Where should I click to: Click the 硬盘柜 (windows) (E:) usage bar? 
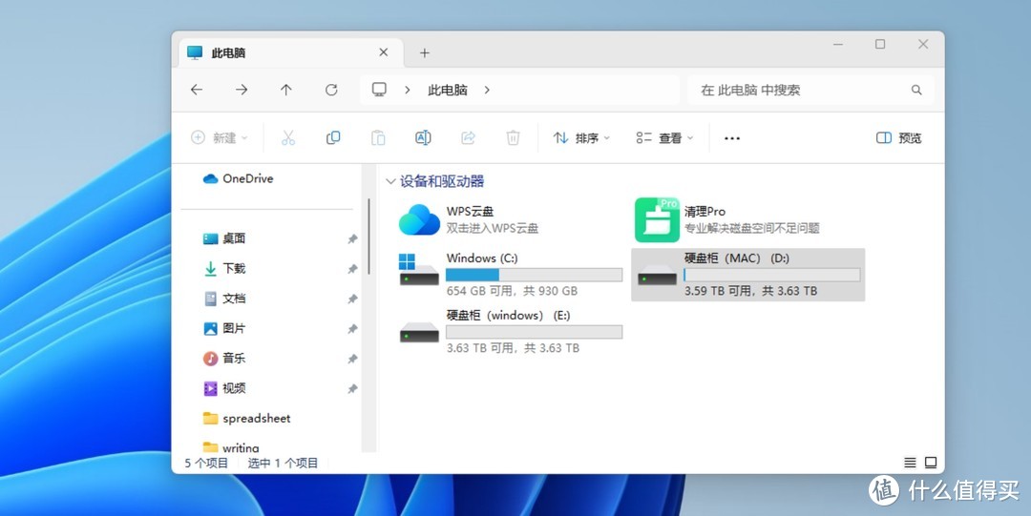click(x=534, y=332)
